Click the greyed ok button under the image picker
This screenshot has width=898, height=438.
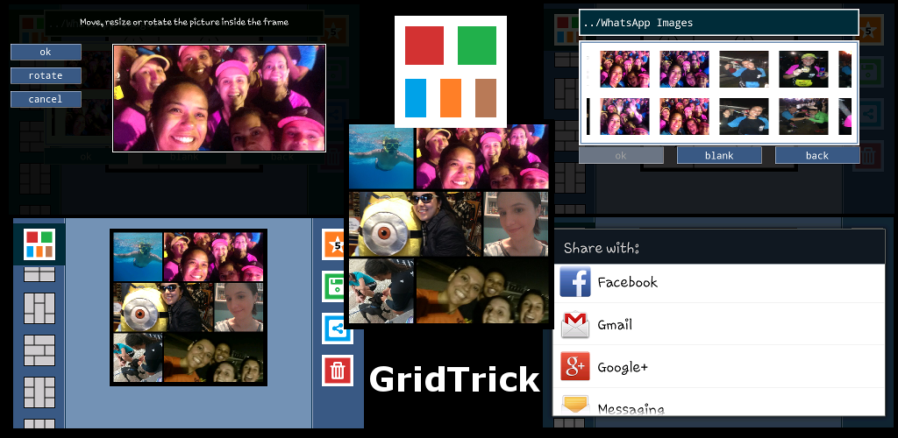(x=621, y=156)
